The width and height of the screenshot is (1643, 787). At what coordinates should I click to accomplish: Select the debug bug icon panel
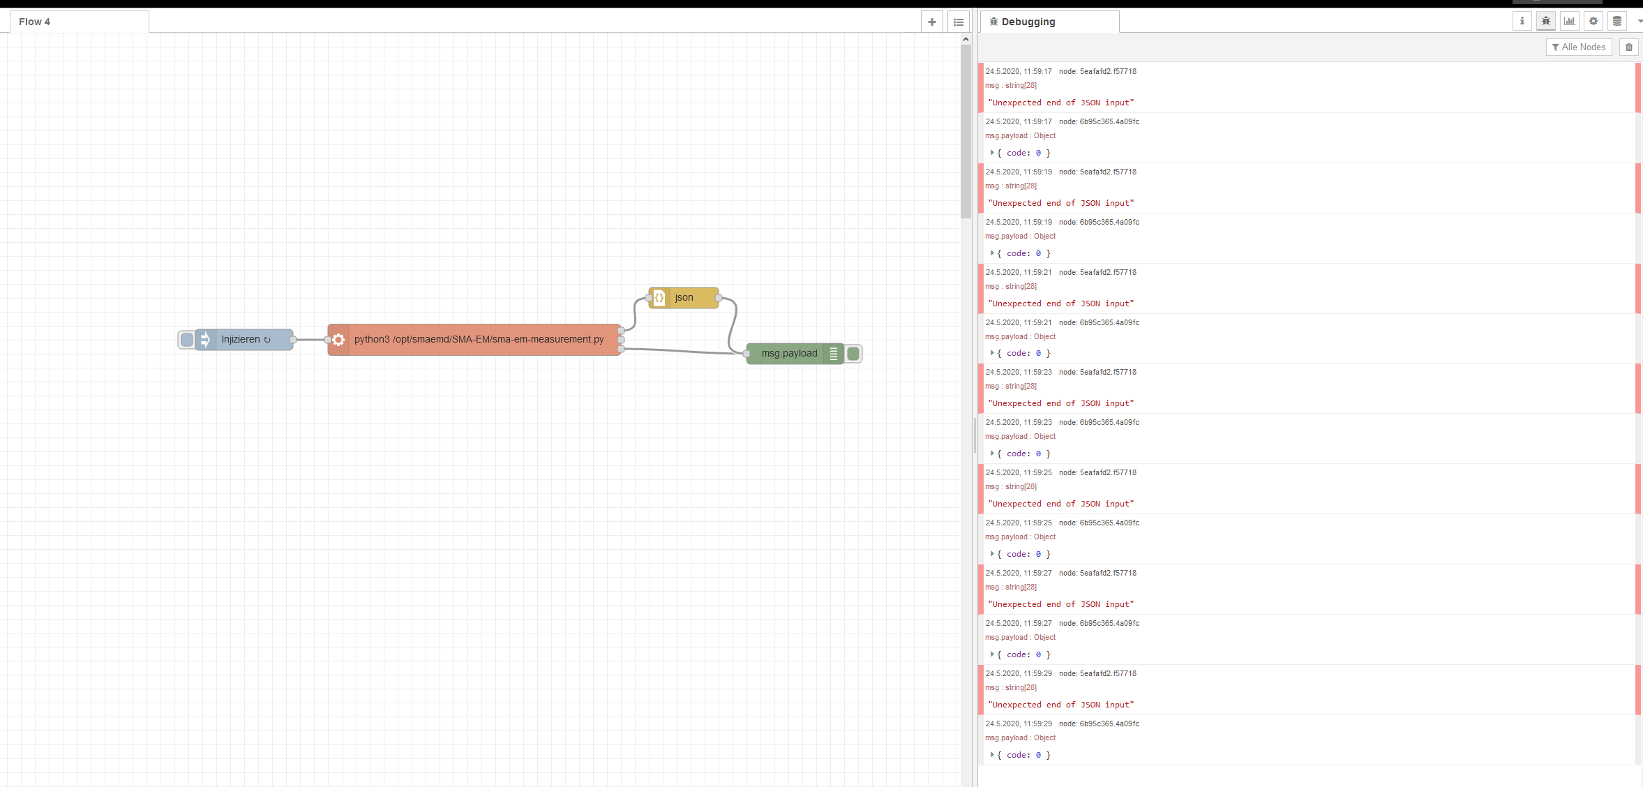(1546, 21)
